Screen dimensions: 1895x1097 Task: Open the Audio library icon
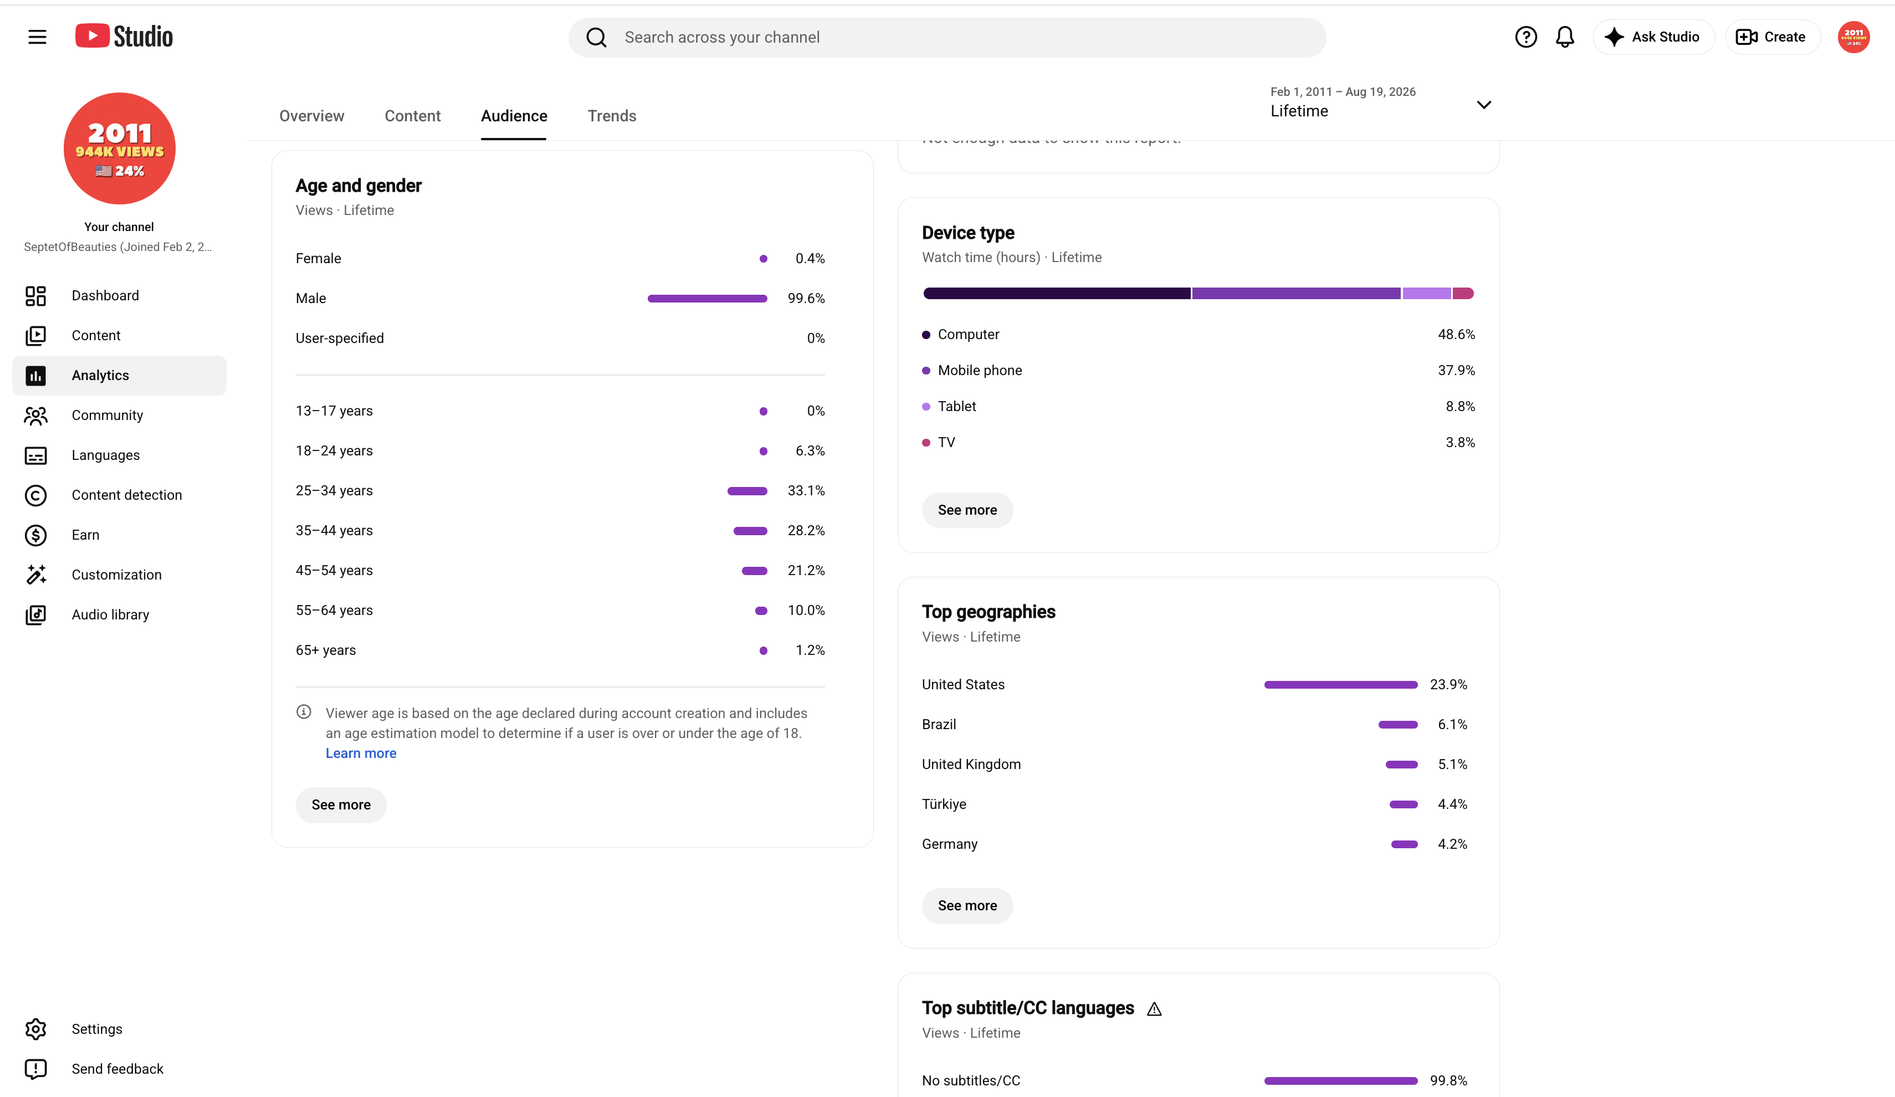coord(35,614)
